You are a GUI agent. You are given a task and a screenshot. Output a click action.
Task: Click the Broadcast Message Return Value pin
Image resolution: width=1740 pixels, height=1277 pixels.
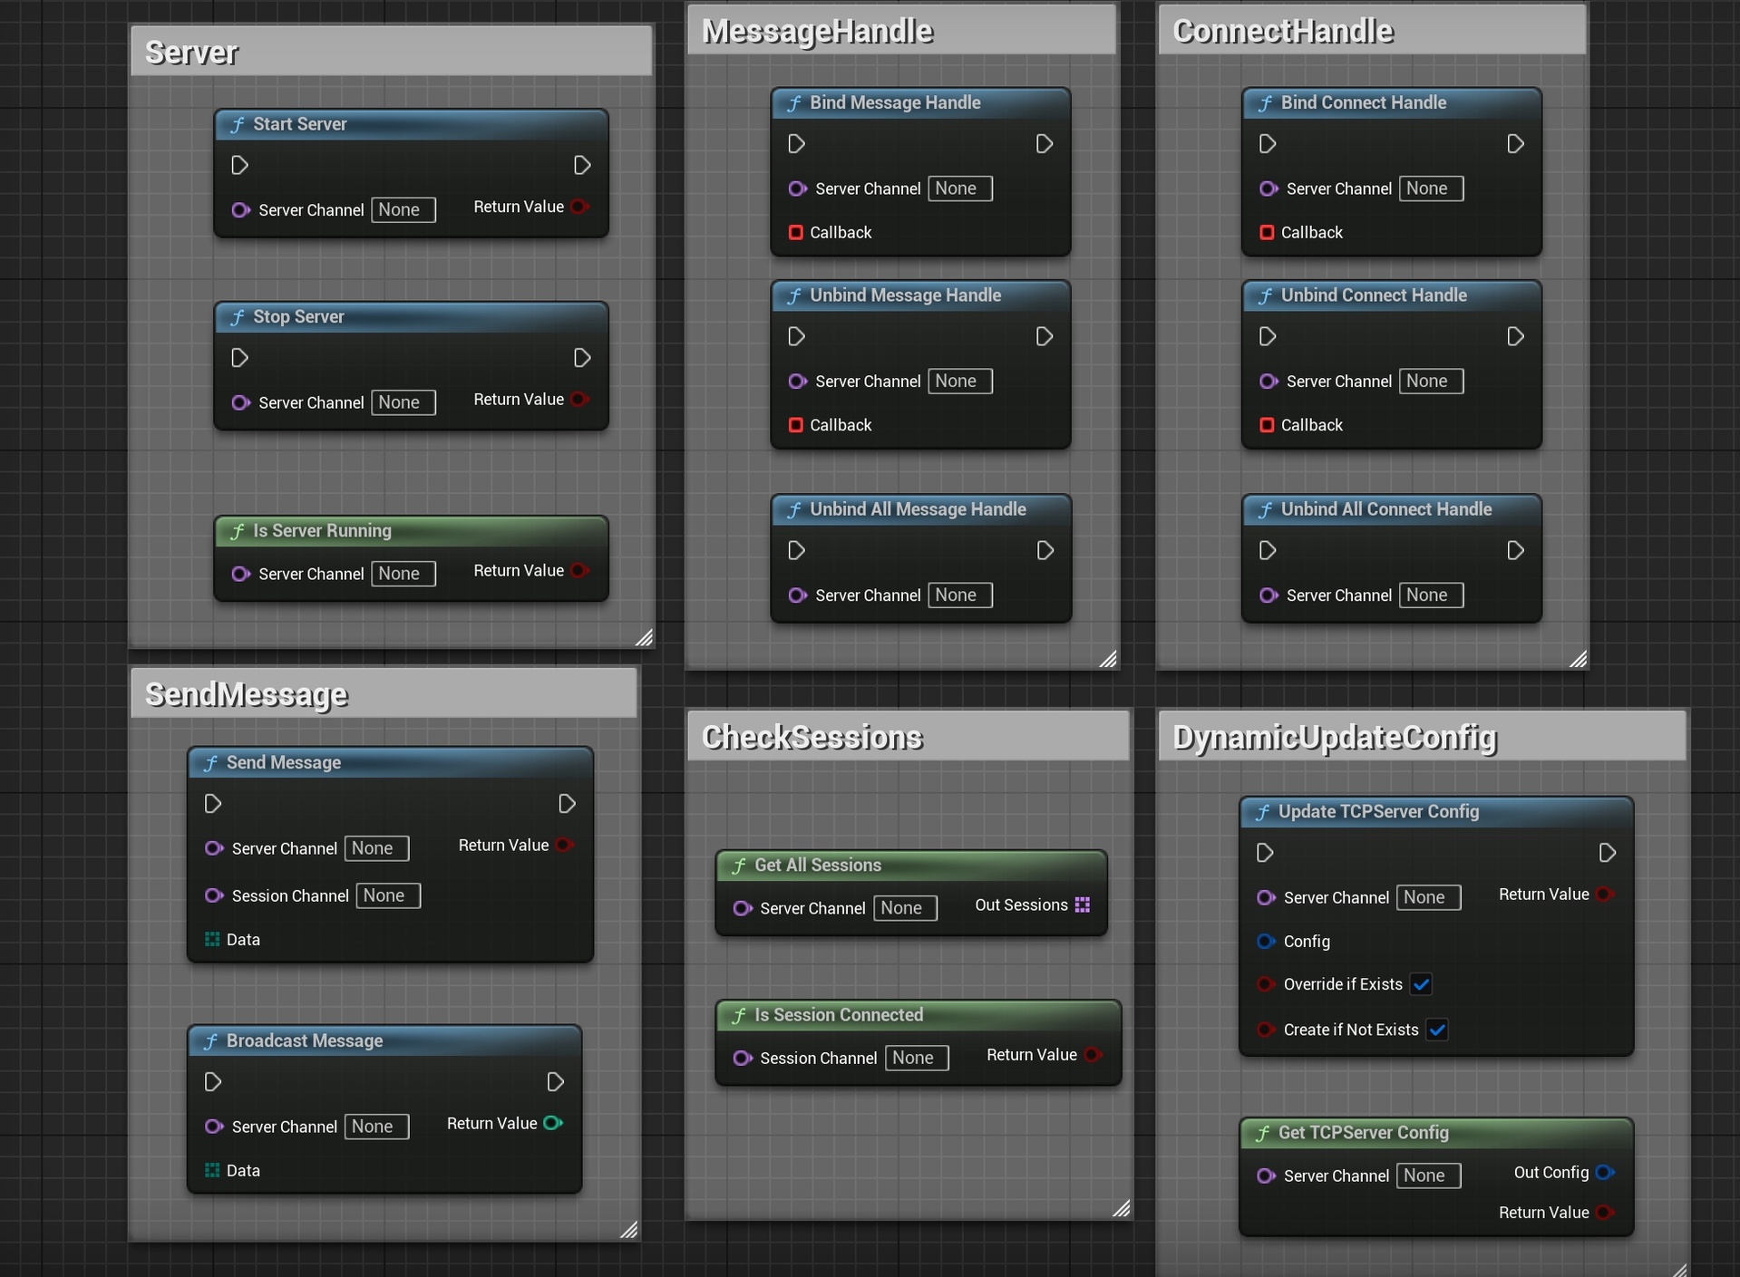[x=552, y=1123]
